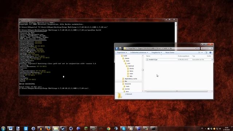233x131 pixels.
Task: Sort by the Änderungsdatum column header
Action: (183, 56)
